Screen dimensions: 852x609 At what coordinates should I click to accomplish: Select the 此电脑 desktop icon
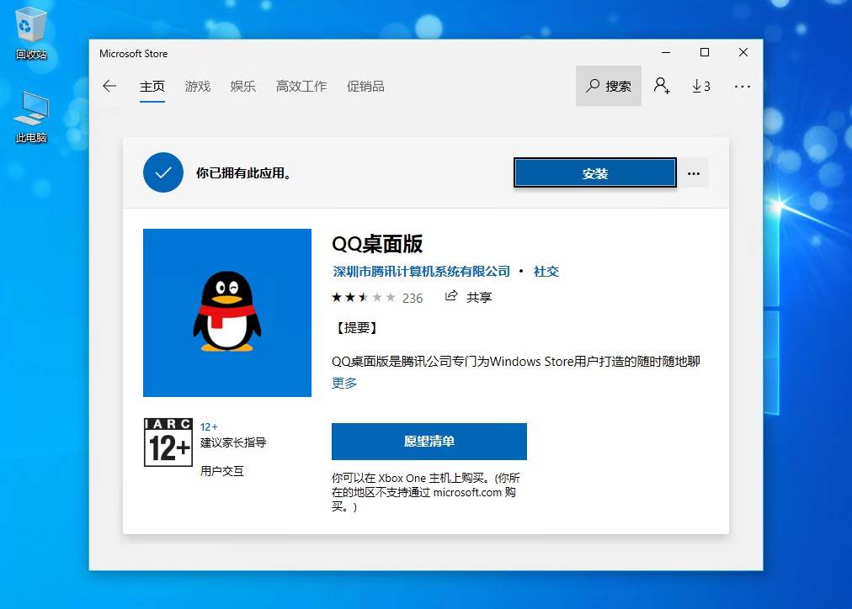pyautogui.click(x=31, y=117)
